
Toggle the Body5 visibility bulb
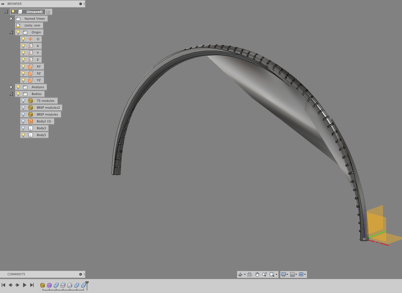point(23,135)
